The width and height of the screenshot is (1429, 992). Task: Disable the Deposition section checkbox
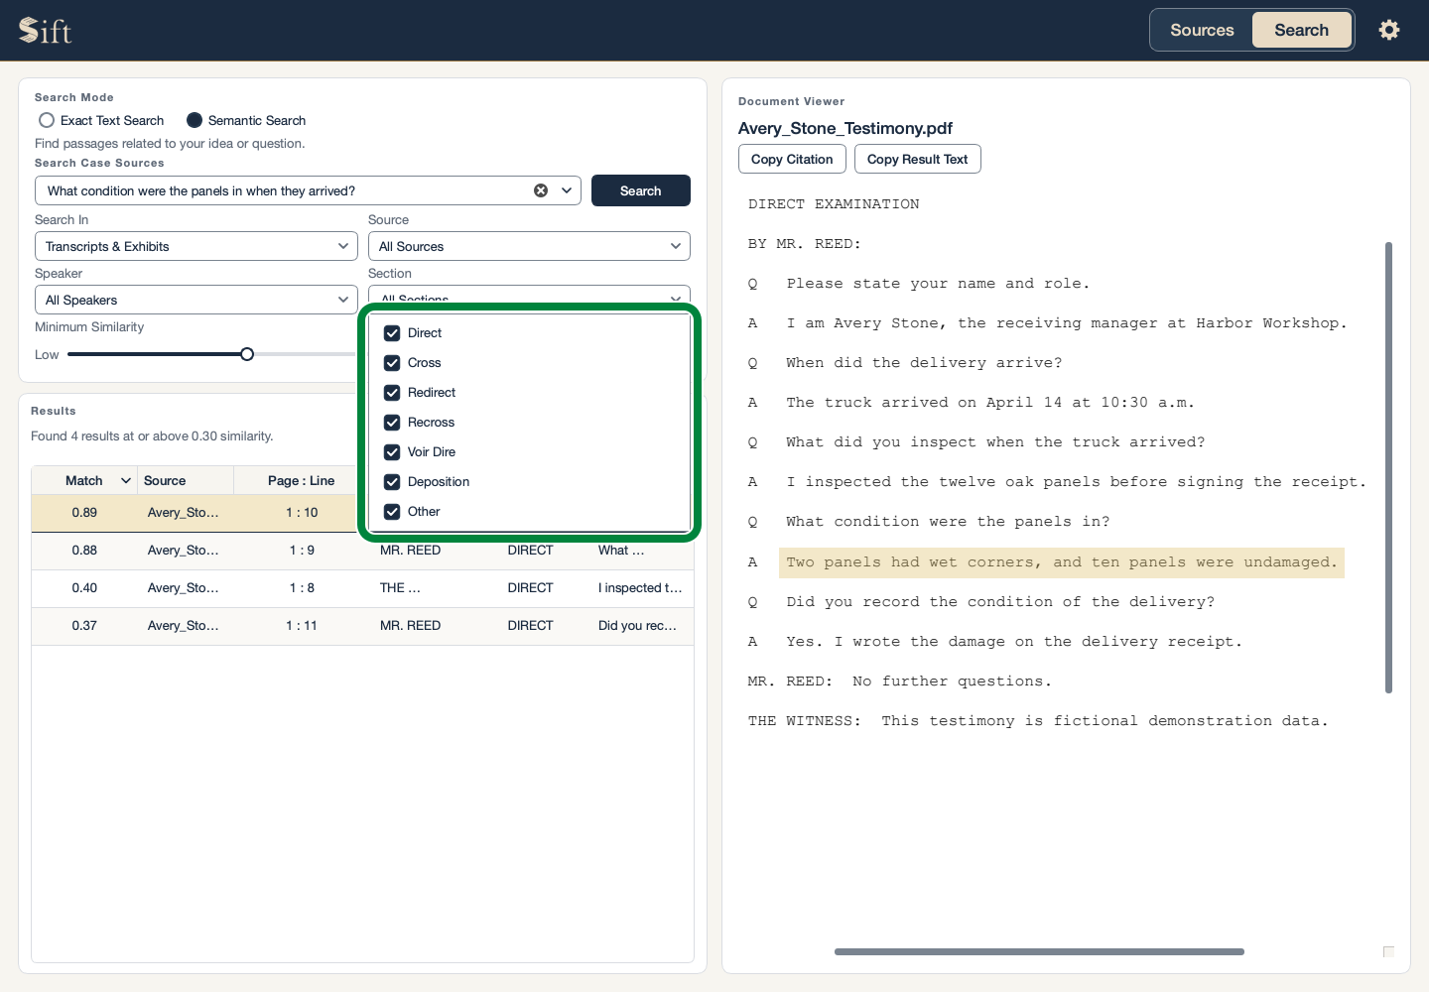pyautogui.click(x=392, y=482)
